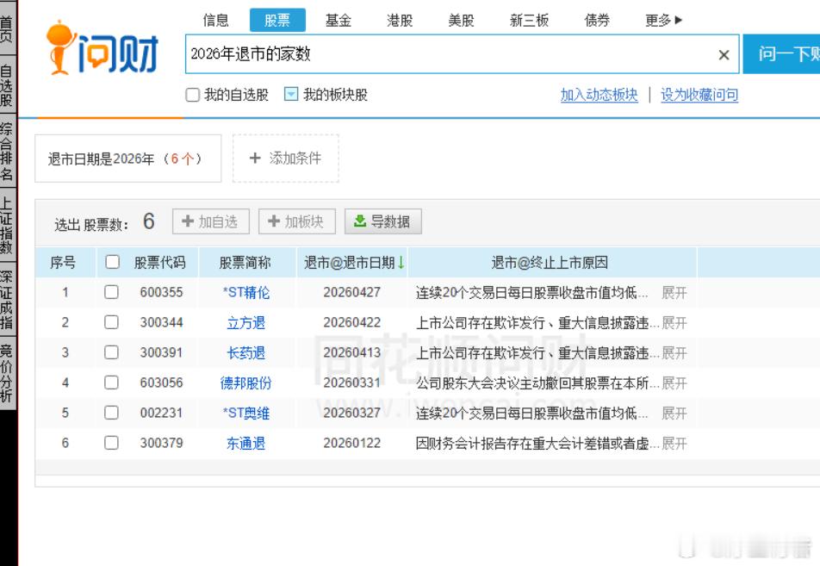Click the 股票代码 column header

point(160,262)
